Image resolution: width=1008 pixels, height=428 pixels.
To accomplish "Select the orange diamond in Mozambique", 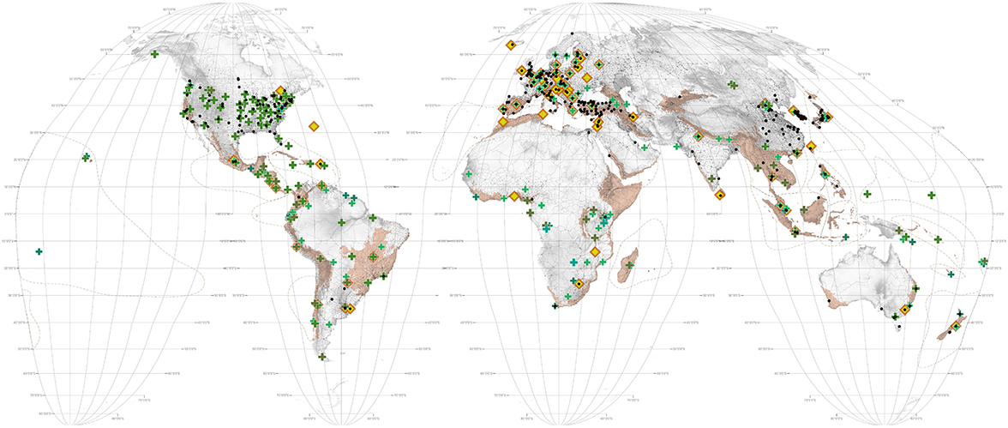I will click(x=594, y=251).
